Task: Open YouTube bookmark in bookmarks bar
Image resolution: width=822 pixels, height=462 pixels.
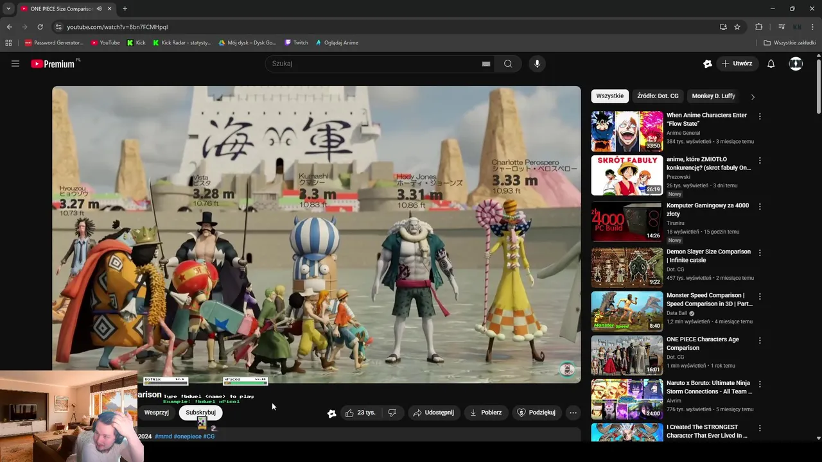Action: (x=105, y=42)
